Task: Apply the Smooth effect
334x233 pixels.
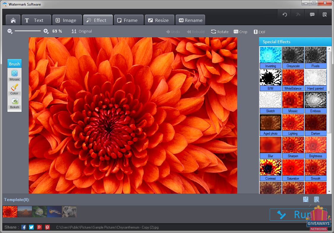Action: pyautogui.click(x=315, y=170)
